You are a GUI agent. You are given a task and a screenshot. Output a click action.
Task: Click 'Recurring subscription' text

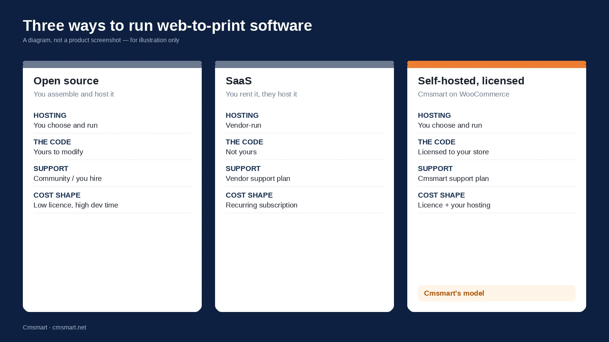point(261,205)
